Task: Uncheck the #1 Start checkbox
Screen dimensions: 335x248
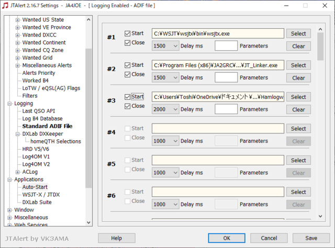Action: pyautogui.click(x=127, y=33)
